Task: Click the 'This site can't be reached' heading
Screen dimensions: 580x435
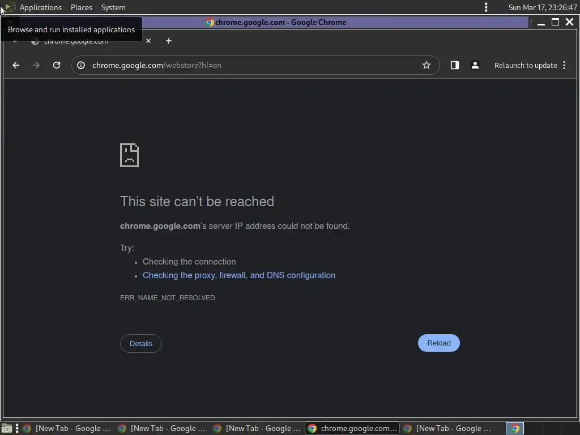Action: click(x=197, y=202)
